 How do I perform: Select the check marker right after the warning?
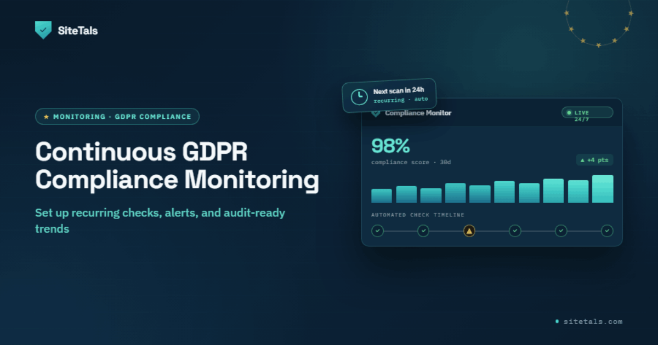pos(515,231)
